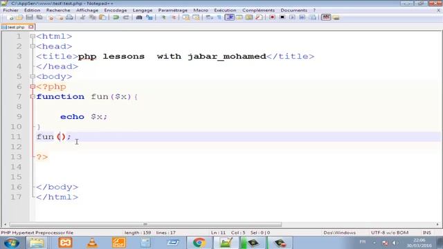Save the current file with floppy icon
The width and height of the screenshot is (443, 249).
29,17
